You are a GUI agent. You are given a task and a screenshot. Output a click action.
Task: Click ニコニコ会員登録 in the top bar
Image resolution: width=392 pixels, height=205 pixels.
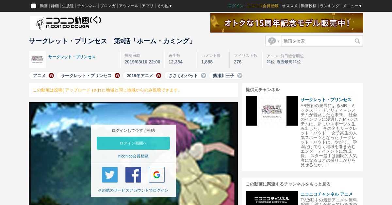pos(263,6)
